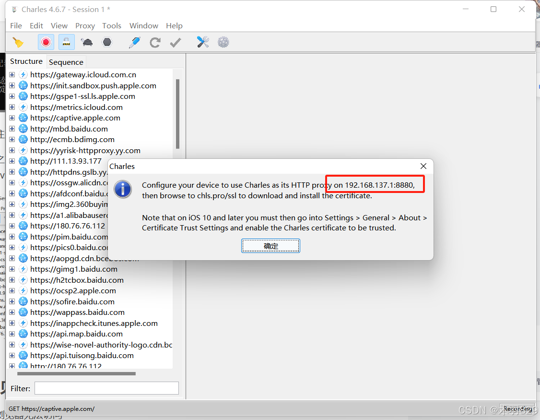Screen dimensions: 540x420
Task: Toggle throttling turtle icon
Action: tap(87, 42)
